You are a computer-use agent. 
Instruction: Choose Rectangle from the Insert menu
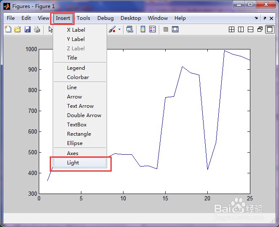click(x=80, y=134)
